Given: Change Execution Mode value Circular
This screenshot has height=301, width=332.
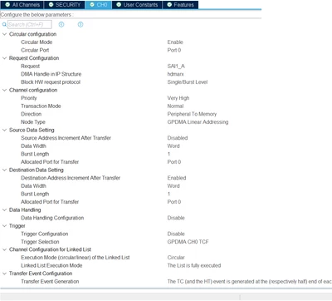Looking at the screenshot, I should [x=176, y=258].
